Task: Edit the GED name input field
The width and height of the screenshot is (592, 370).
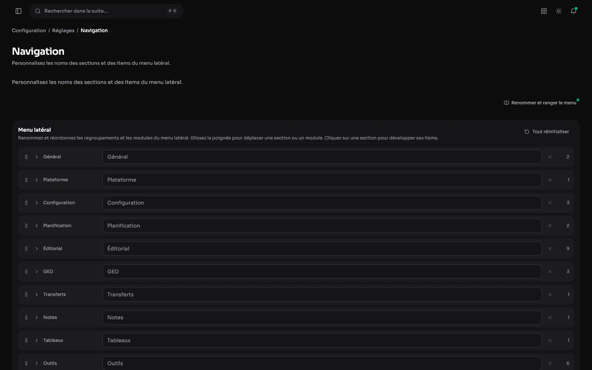Action: coord(322,272)
